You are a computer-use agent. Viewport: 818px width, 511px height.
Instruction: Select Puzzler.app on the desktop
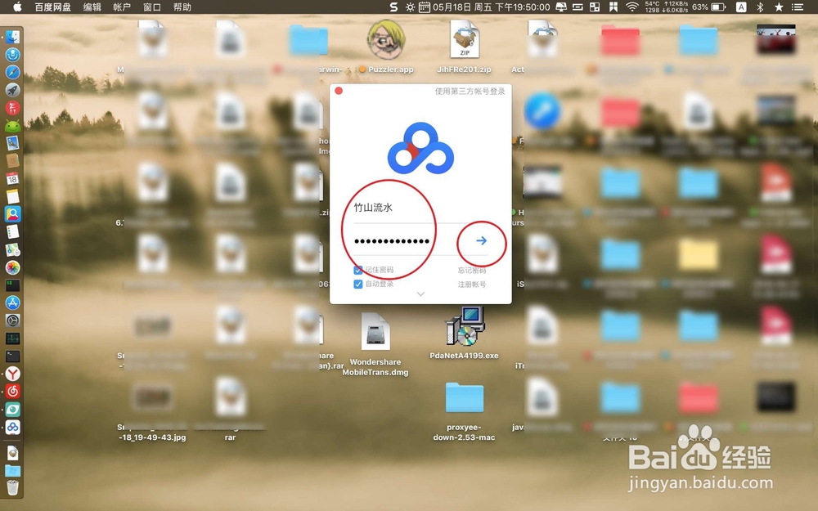(x=386, y=46)
